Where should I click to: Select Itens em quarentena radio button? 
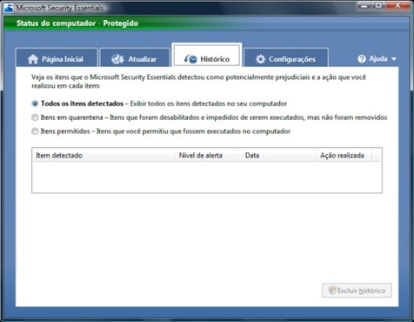[x=35, y=117]
